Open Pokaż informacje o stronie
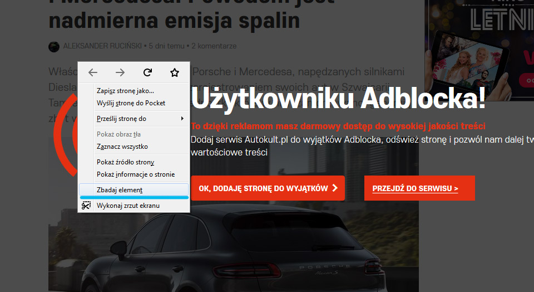The image size is (534, 292). pyautogui.click(x=134, y=174)
